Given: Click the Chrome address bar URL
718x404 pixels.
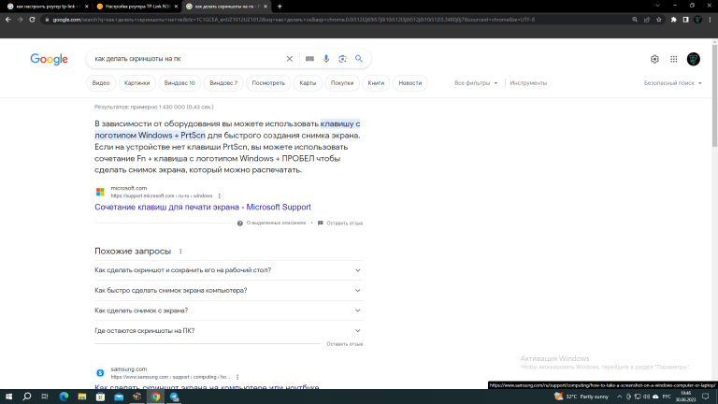Looking at the screenshot, I should coord(293,20).
